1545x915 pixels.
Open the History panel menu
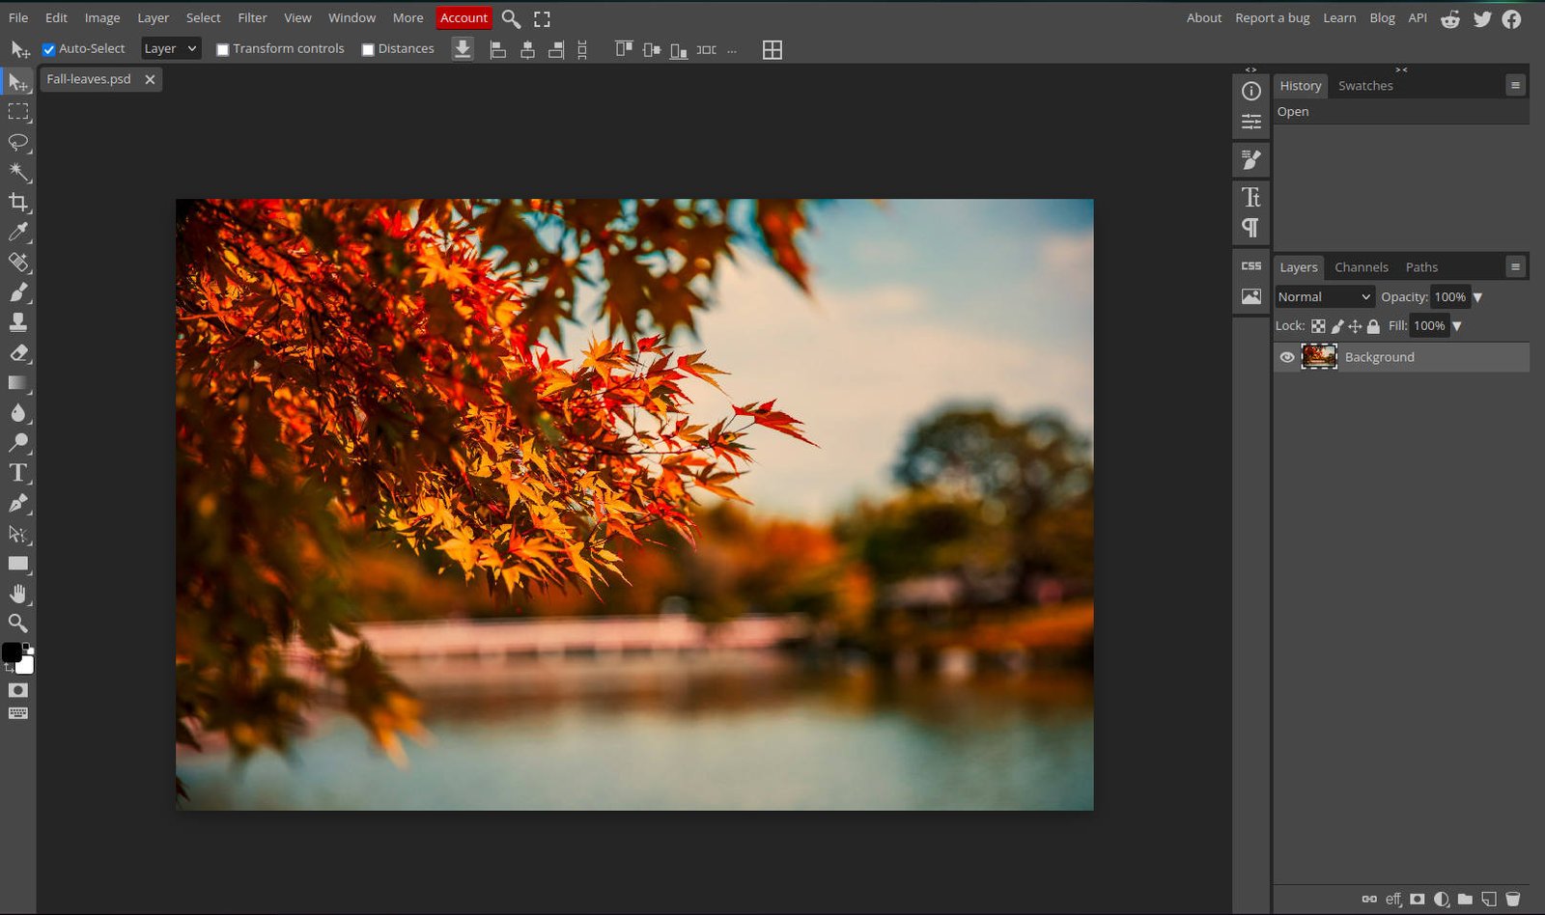[x=1515, y=85]
